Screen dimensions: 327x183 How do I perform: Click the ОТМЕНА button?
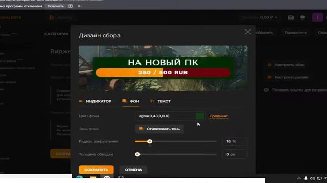click(133, 170)
